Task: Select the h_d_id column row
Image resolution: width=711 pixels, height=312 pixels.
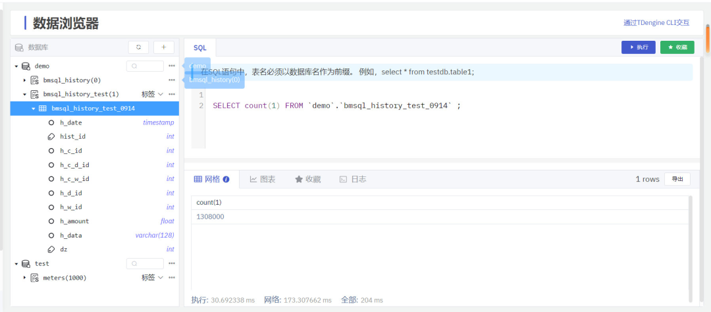Action: pos(94,193)
